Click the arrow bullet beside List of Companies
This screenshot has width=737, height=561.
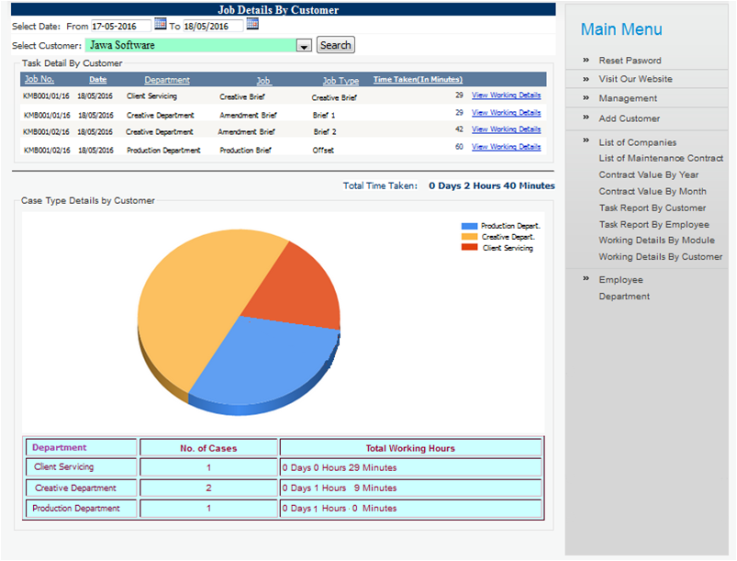click(x=586, y=140)
